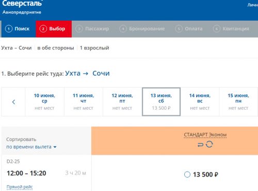258x191 pixels.
Task: Open СТАНДАРТ Эконом fare details
Action: (205, 135)
